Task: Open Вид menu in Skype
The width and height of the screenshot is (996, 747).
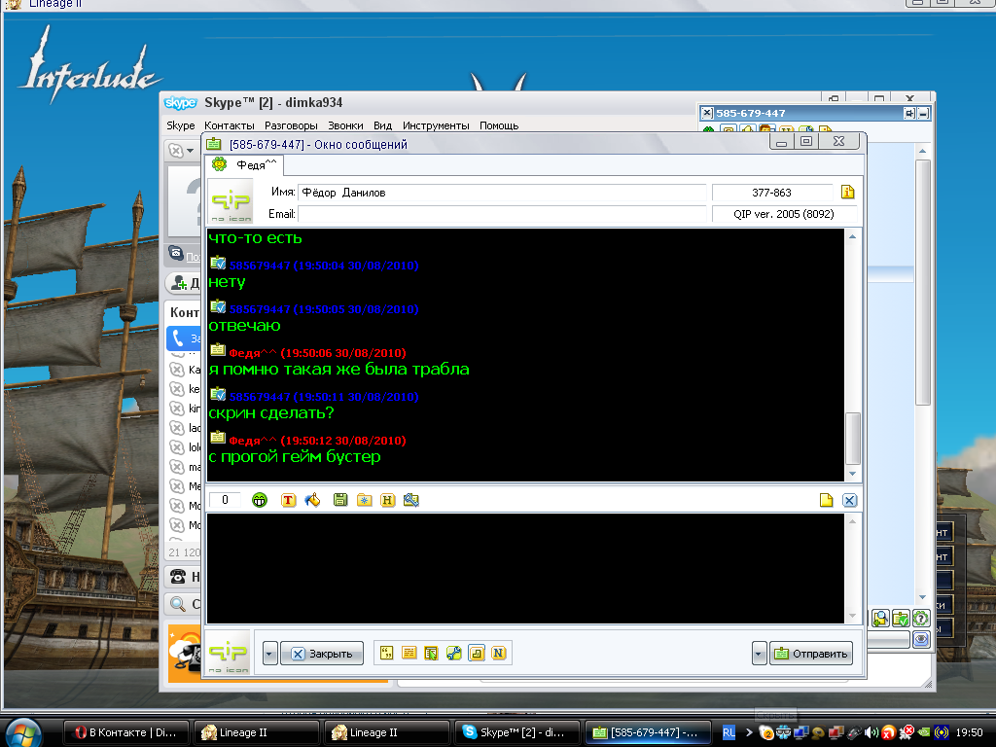Action: pyautogui.click(x=382, y=125)
